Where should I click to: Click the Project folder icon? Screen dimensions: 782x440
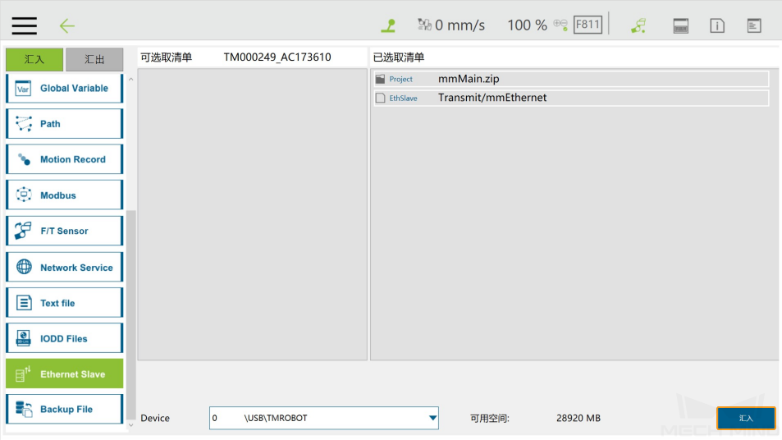[381, 79]
